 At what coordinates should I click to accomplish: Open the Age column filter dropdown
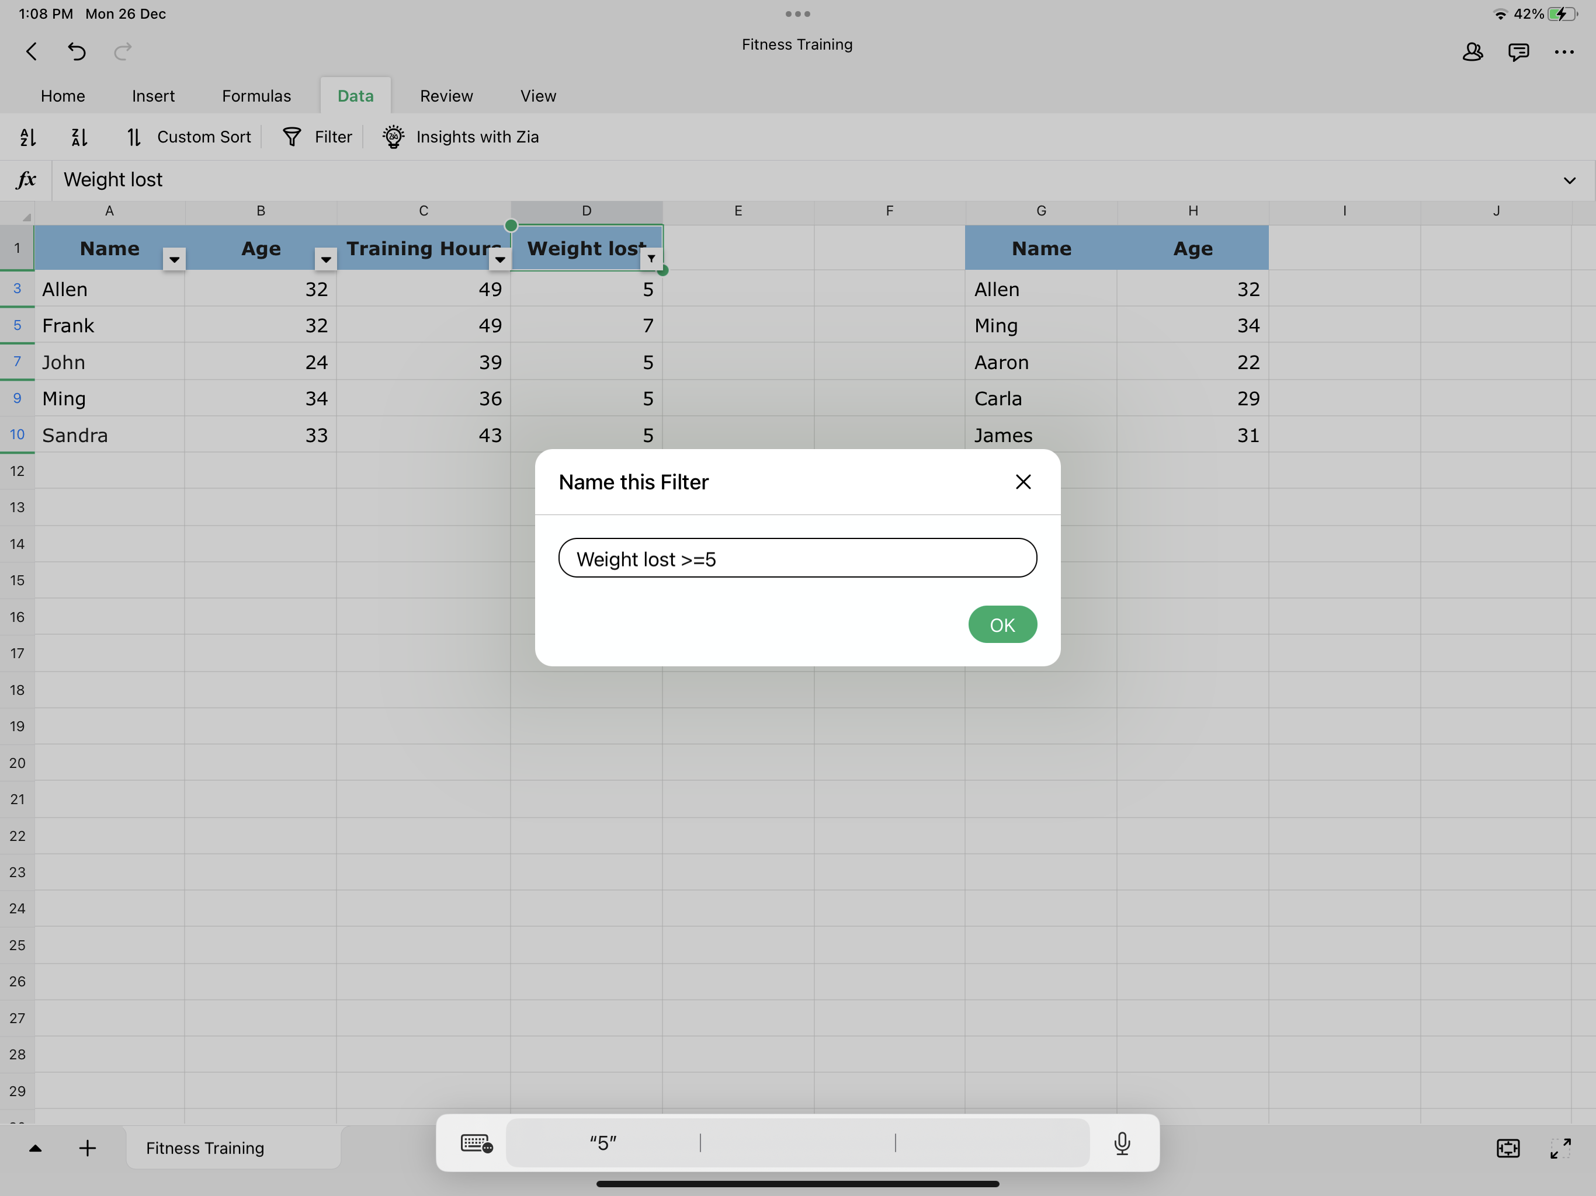click(x=326, y=259)
